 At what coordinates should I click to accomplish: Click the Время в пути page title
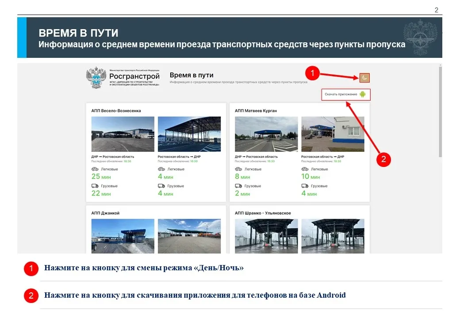point(192,76)
